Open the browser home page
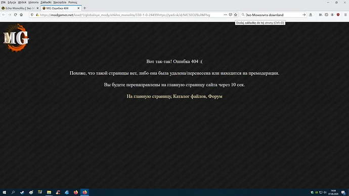 21,15
